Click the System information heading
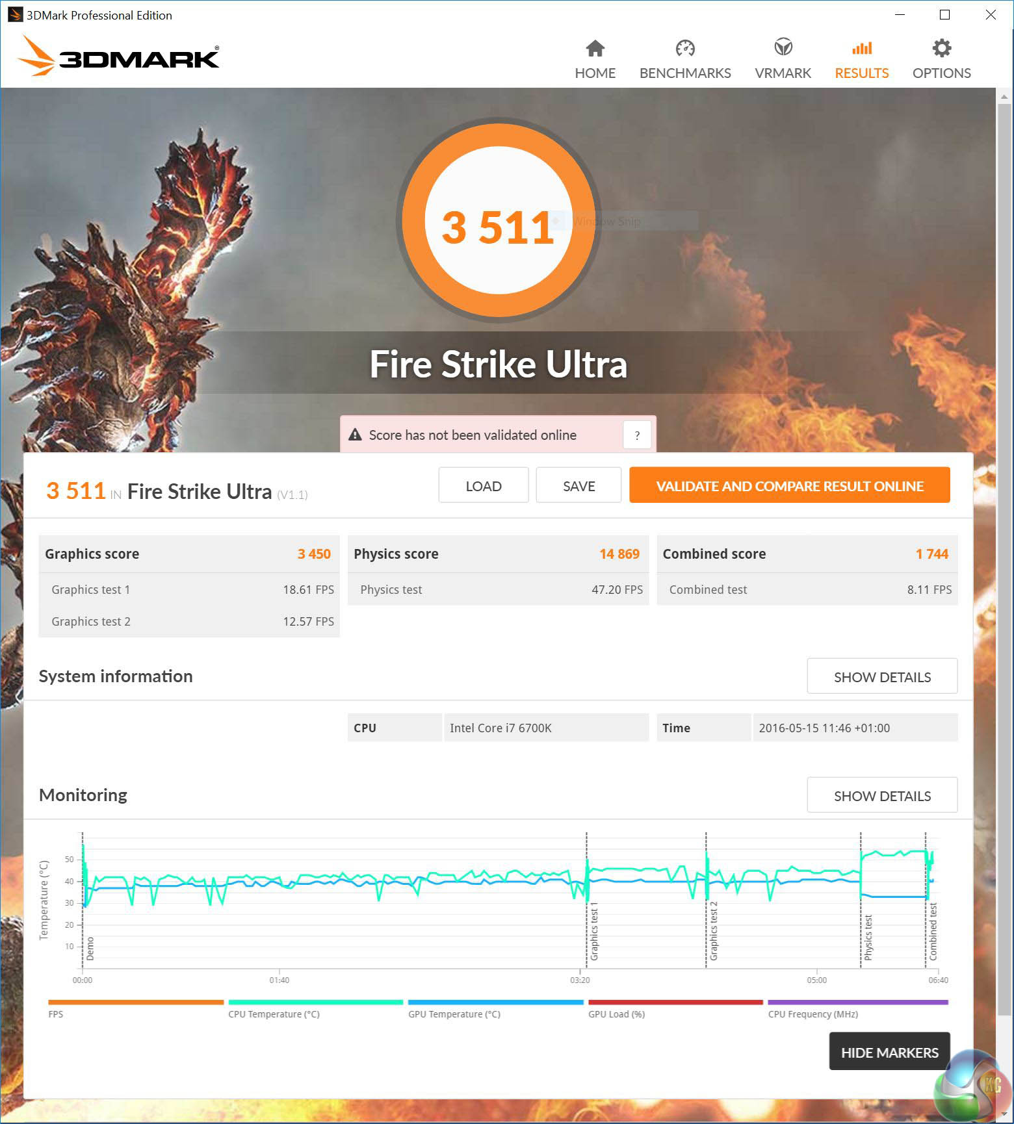 pyautogui.click(x=116, y=676)
